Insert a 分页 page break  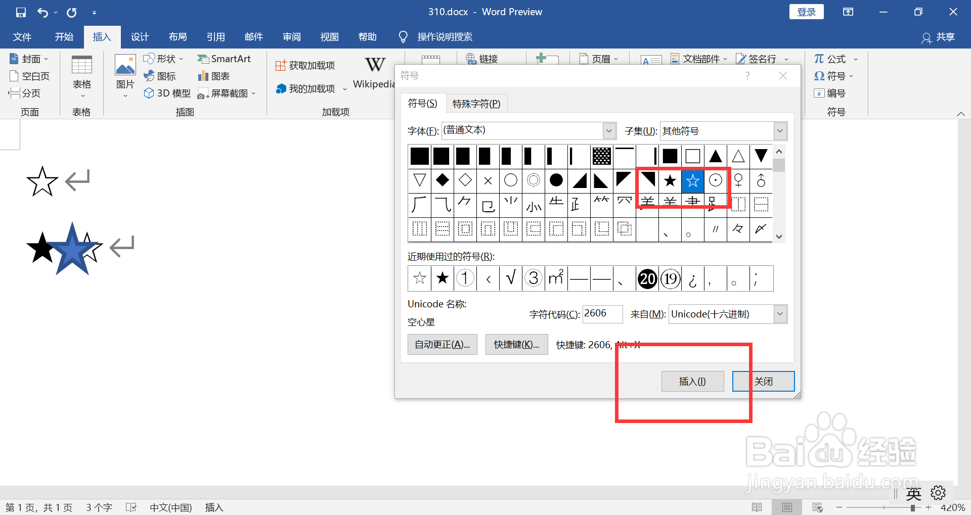coord(25,93)
